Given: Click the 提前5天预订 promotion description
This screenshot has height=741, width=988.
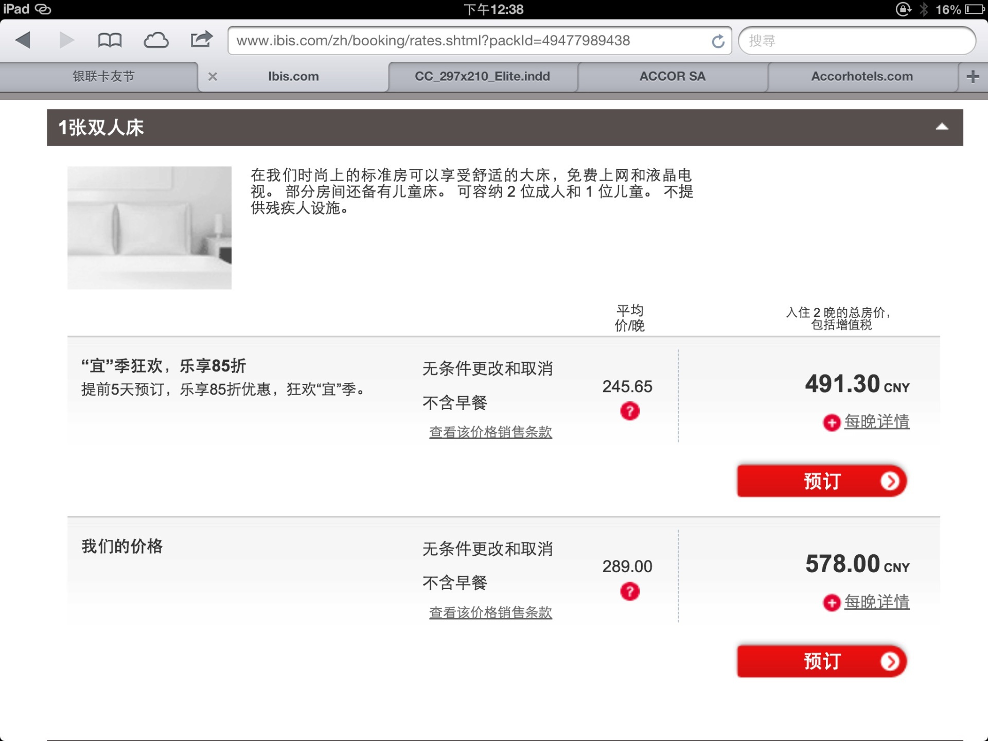Looking at the screenshot, I should click(x=223, y=390).
